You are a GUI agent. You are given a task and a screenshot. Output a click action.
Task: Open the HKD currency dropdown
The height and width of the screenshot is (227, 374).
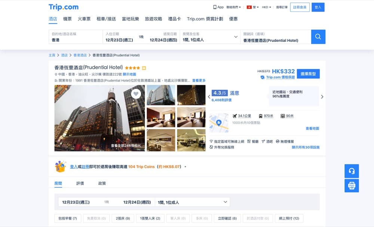[x=266, y=7]
